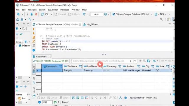Click the results horizontal scrollbar

74,94
